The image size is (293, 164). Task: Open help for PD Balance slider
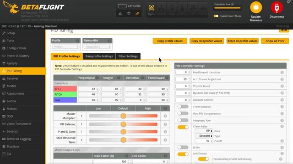(x=165, y=124)
